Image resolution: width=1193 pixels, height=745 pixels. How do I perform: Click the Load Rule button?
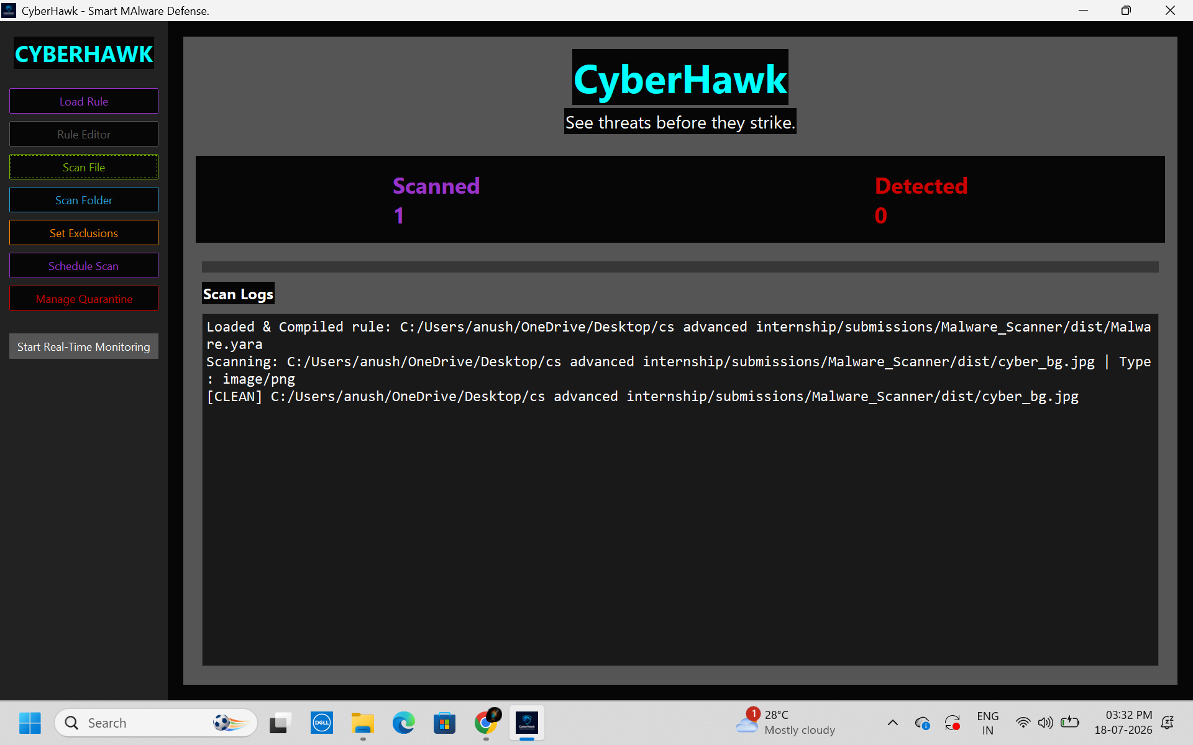click(84, 101)
